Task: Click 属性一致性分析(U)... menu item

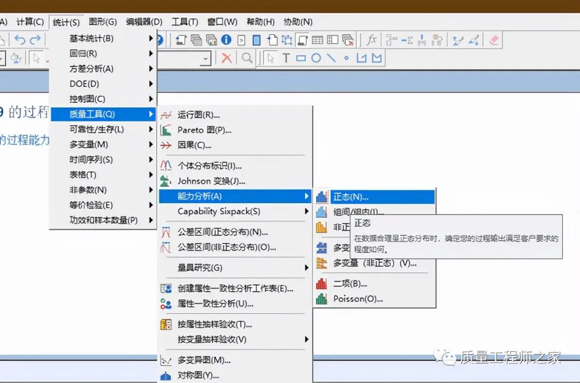Action: (215, 304)
